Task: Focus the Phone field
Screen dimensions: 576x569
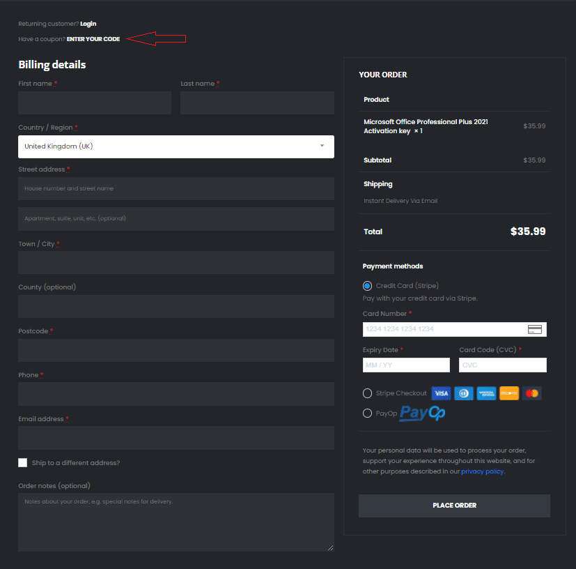Action: coord(176,394)
